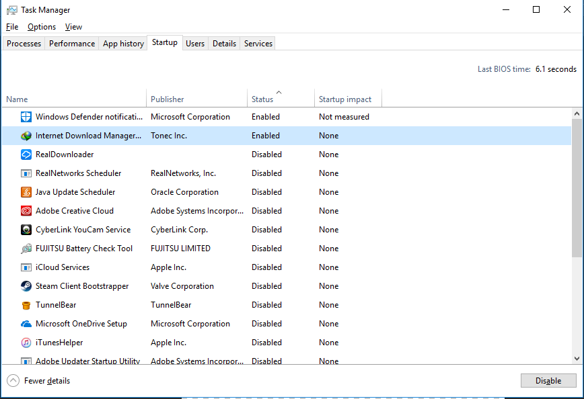The width and height of the screenshot is (584, 399).
Task: Sort by the Publisher column header
Action: [x=196, y=99]
